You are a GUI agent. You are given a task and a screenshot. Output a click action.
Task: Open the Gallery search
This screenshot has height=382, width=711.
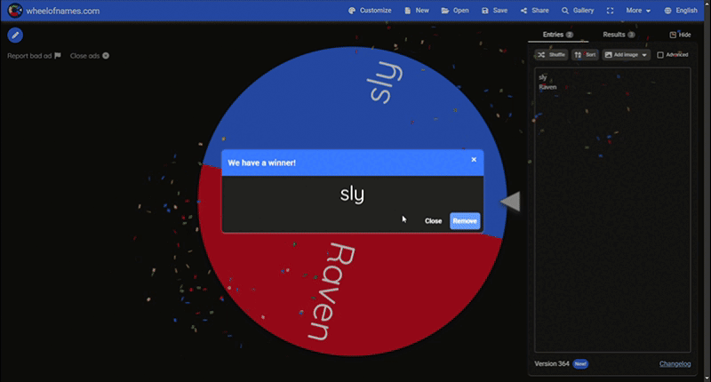[x=578, y=11]
